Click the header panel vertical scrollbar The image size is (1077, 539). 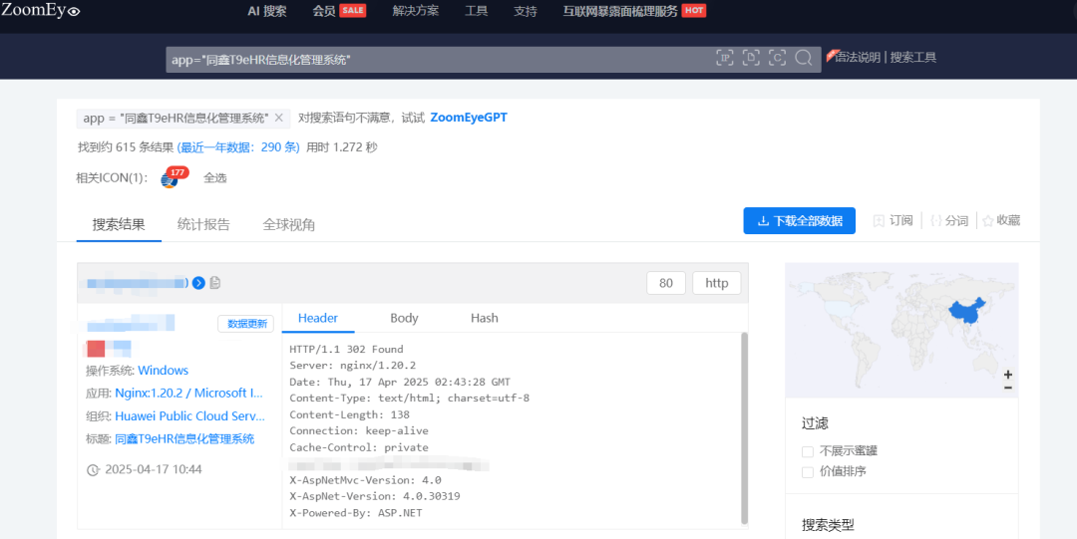click(x=744, y=428)
